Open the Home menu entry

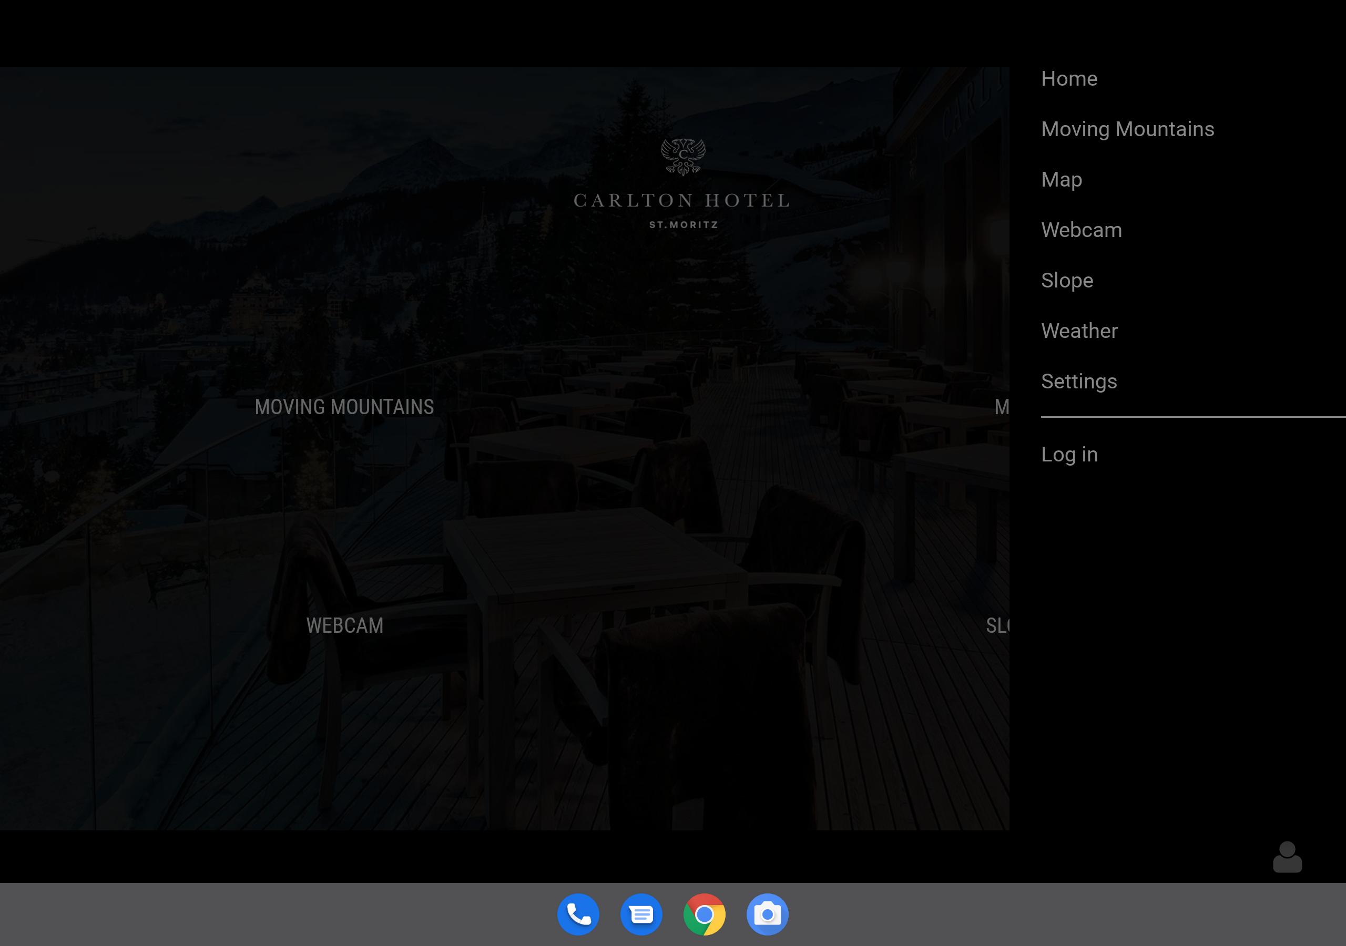(1069, 78)
